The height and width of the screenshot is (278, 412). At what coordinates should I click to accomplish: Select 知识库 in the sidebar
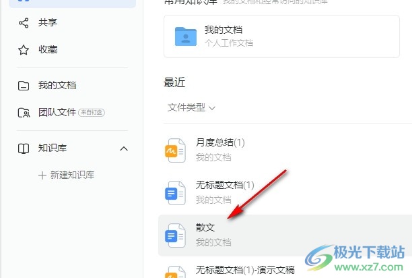(x=53, y=148)
